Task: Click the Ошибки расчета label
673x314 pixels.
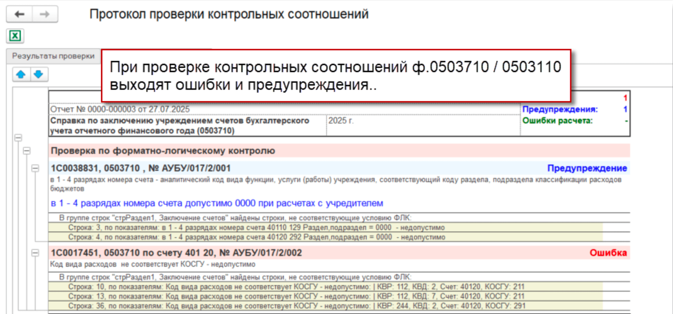Action: click(557, 121)
